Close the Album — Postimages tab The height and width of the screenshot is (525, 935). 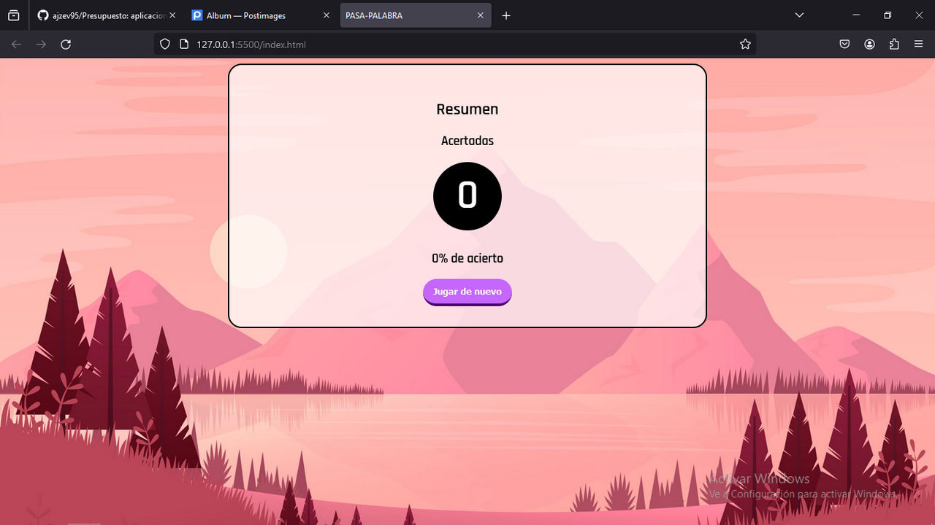point(327,15)
